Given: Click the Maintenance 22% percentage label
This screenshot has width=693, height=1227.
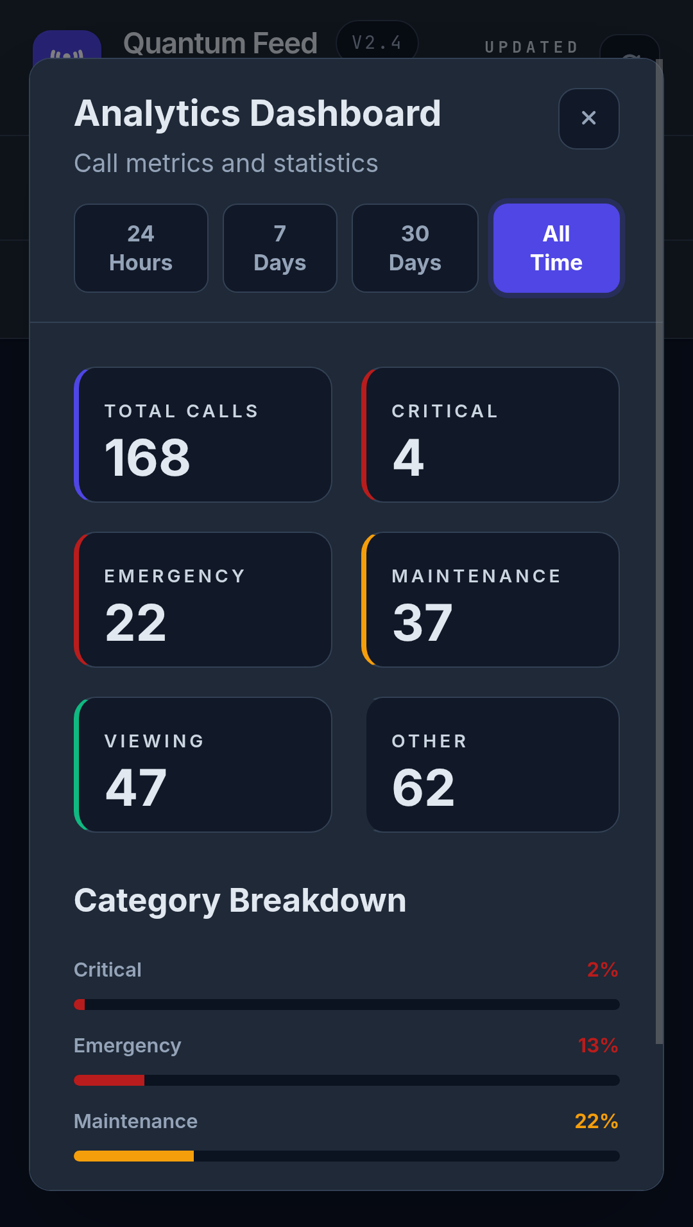Looking at the screenshot, I should (x=596, y=1121).
